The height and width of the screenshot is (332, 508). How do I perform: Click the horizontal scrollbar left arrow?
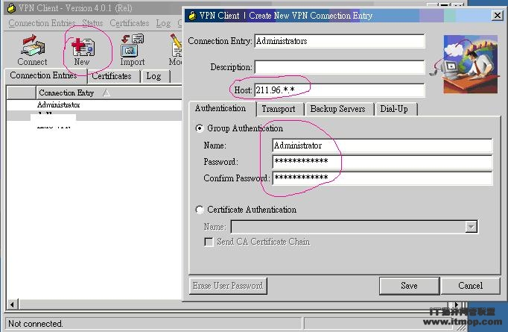[13, 304]
